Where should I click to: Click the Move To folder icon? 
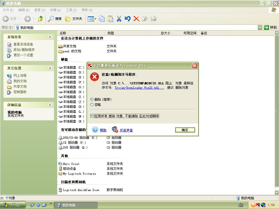pos(145,19)
